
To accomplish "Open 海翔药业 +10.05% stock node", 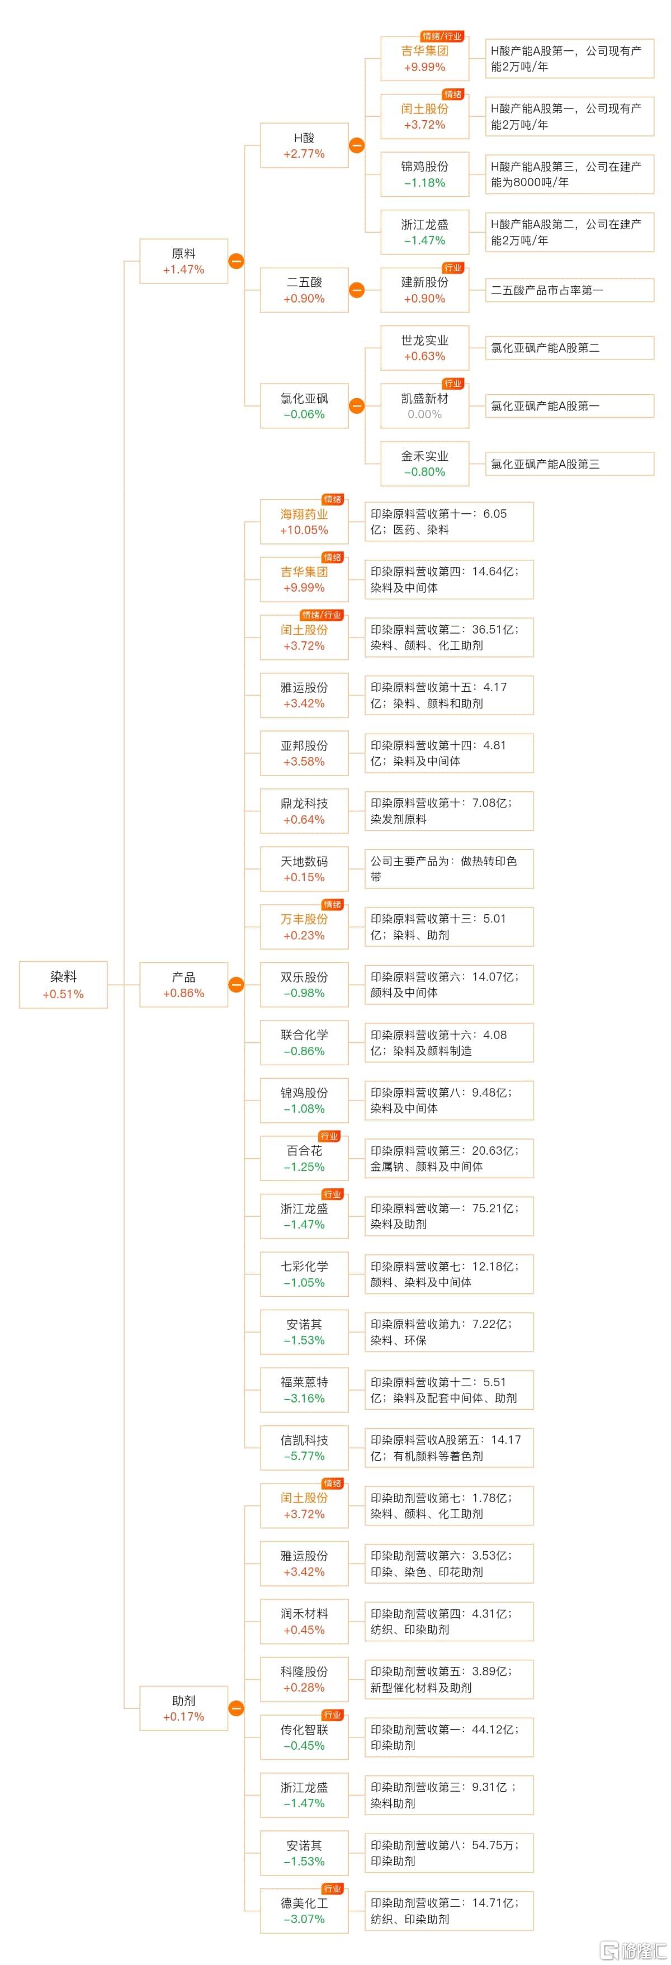I will (304, 522).
